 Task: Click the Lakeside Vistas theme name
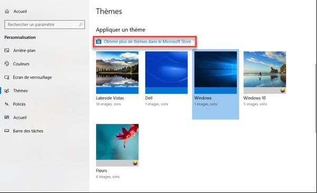(110, 98)
